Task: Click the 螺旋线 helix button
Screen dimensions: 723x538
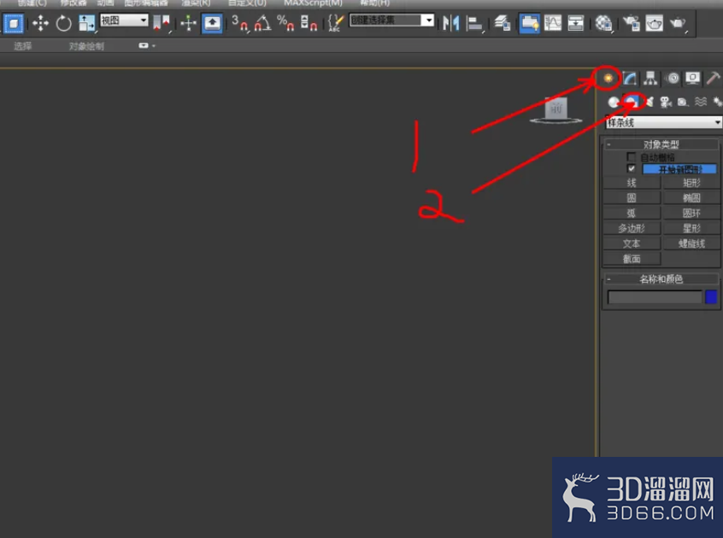Action: pos(691,243)
